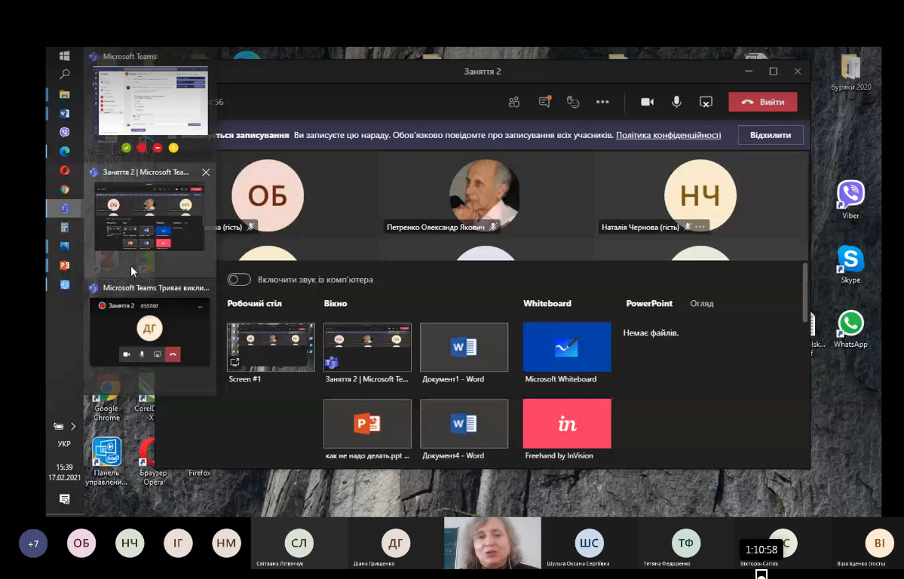Image resolution: width=904 pixels, height=579 pixels.
Task: Toggle microphone in the mini call window
Action: point(142,354)
